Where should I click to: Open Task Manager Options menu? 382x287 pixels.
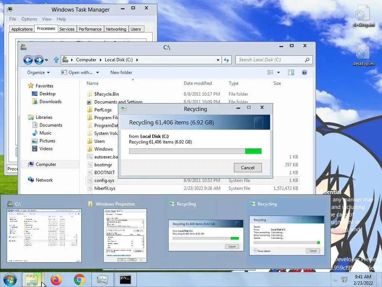point(29,19)
